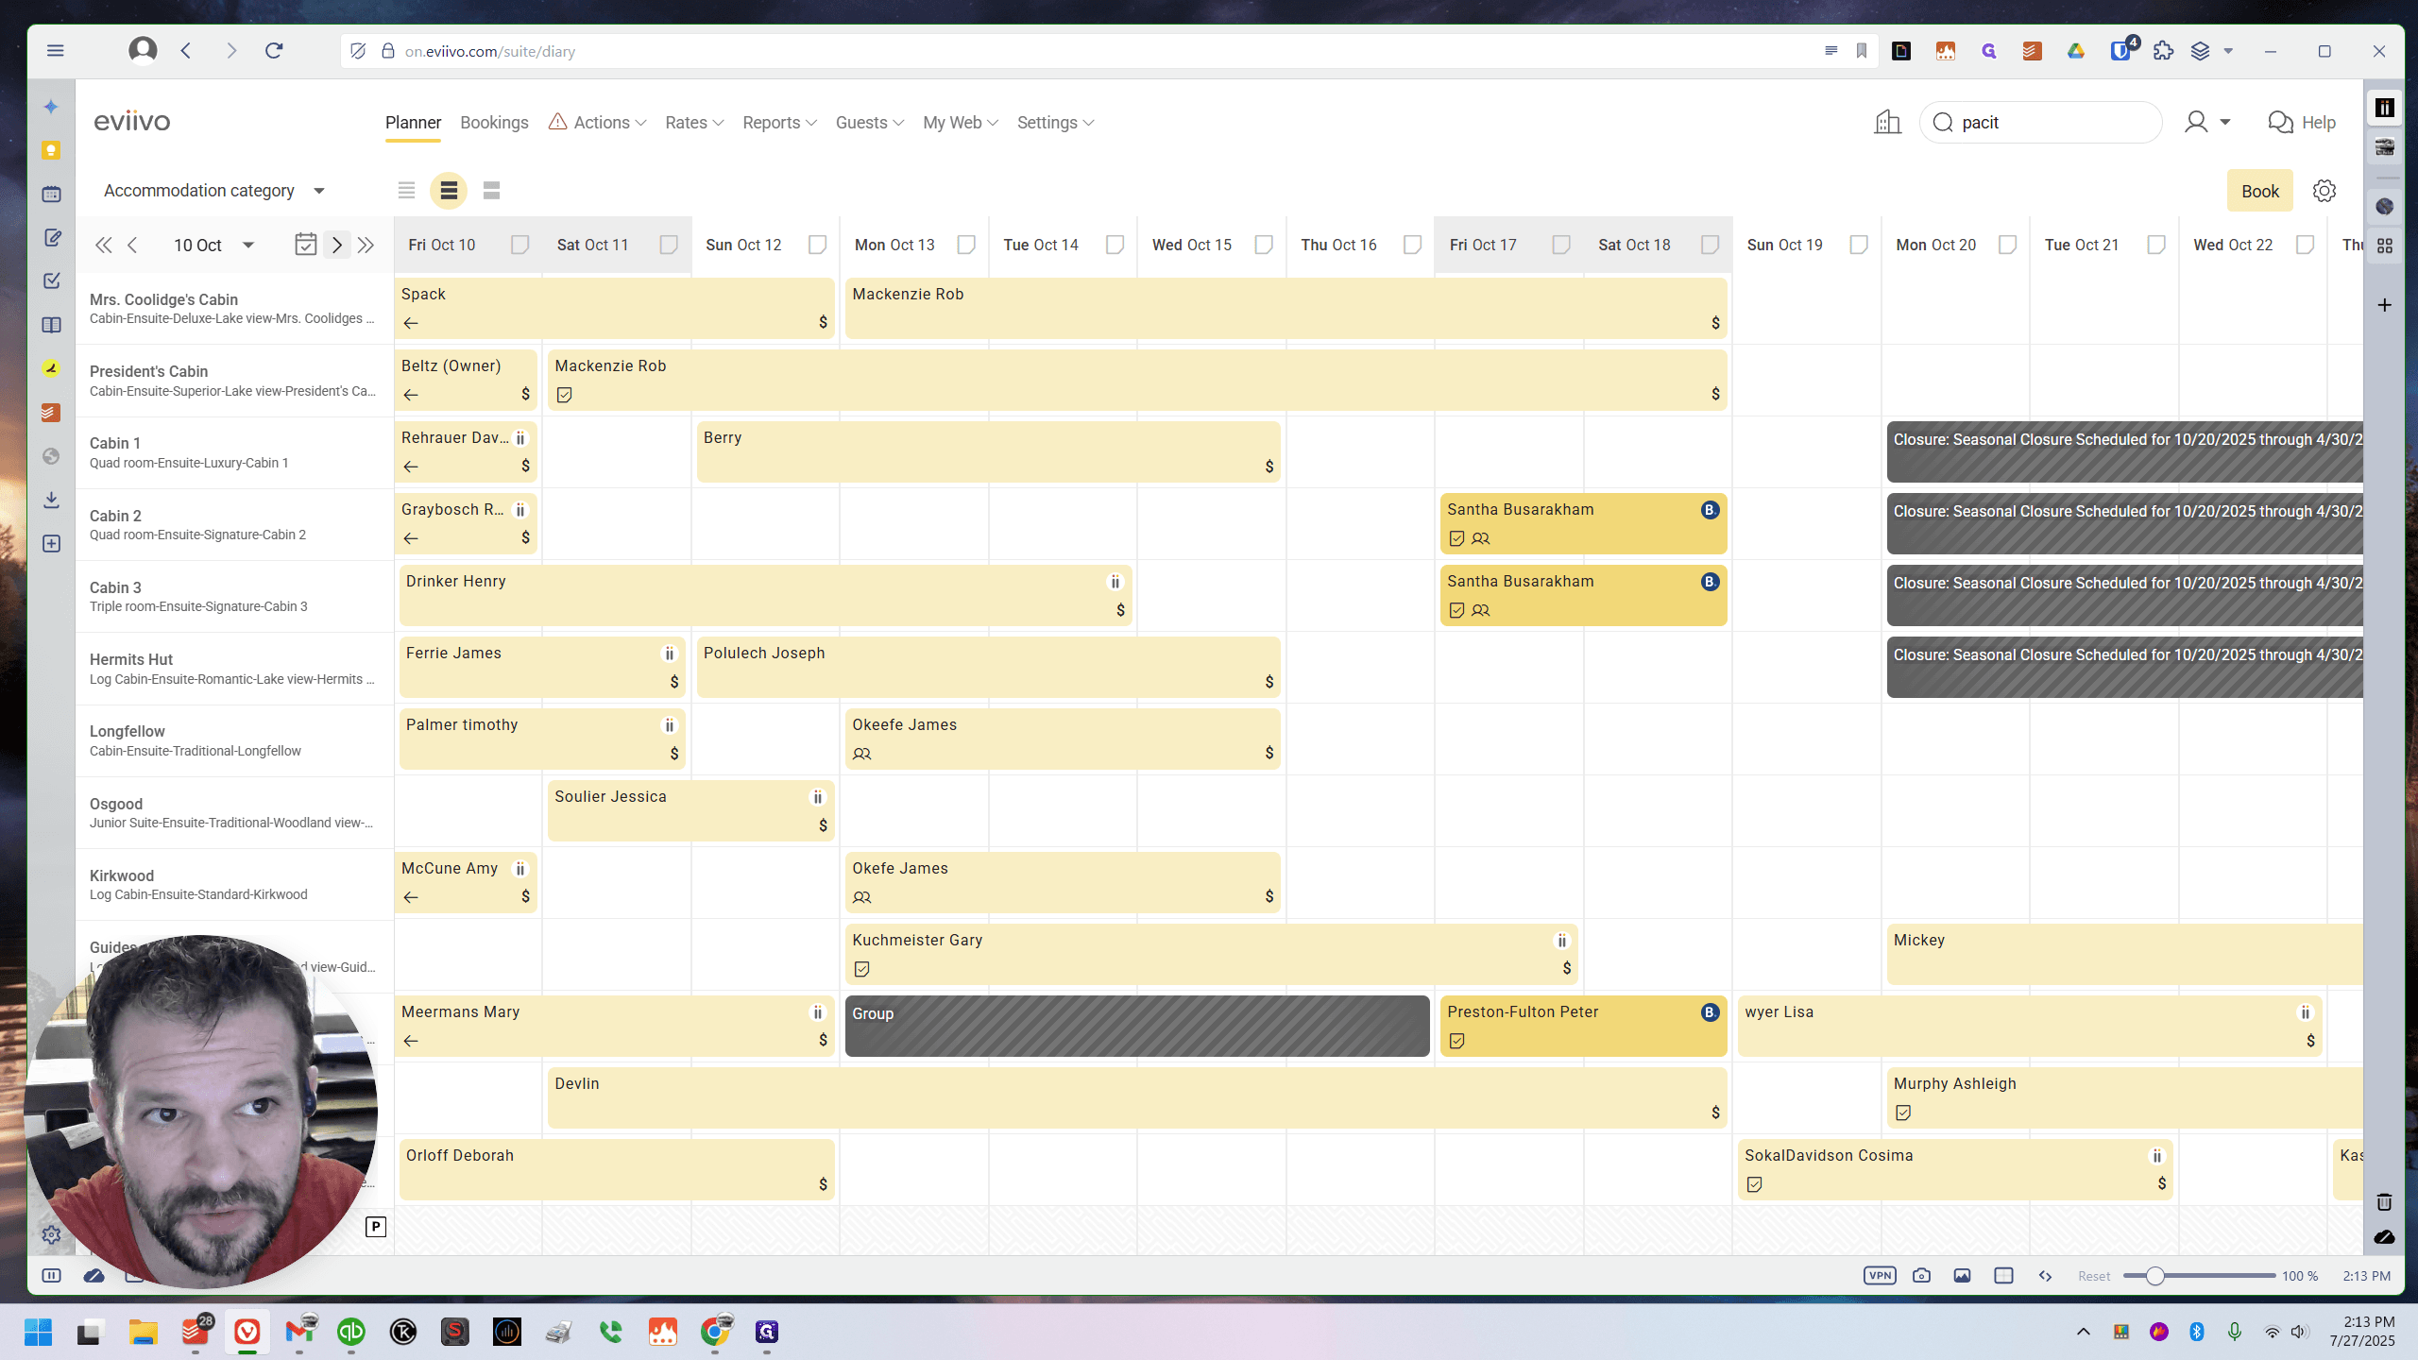Go back with the double-left arrow icon
The image size is (2418, 1360).
tap(104, 245)
